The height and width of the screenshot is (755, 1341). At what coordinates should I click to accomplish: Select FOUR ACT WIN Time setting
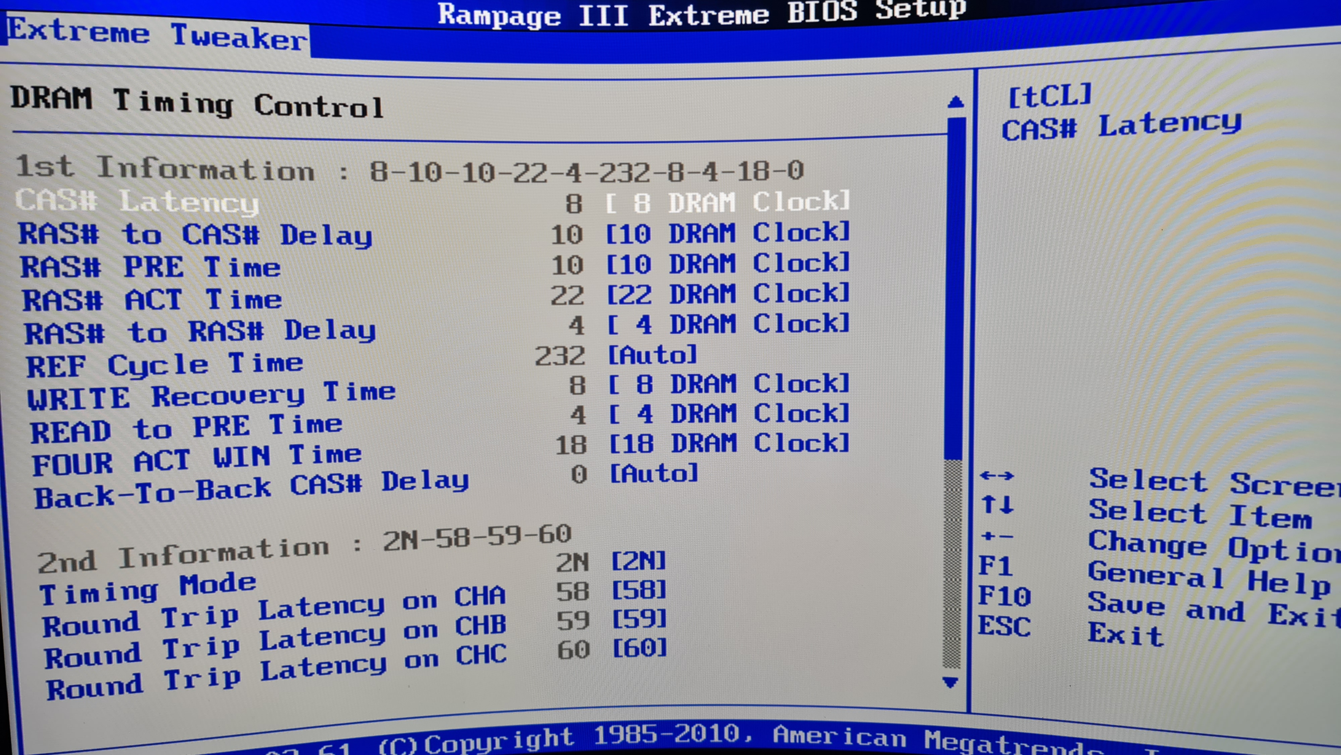pos(197,460)
